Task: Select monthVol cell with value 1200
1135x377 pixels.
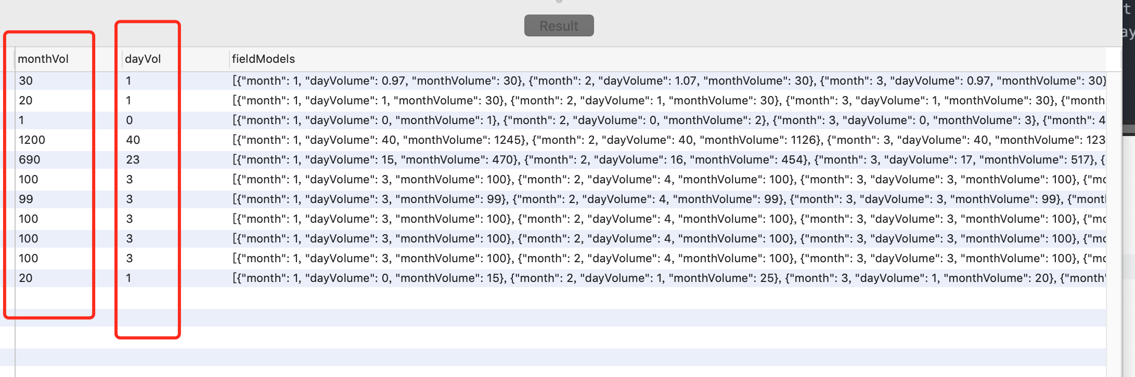Action: [68, 140]
